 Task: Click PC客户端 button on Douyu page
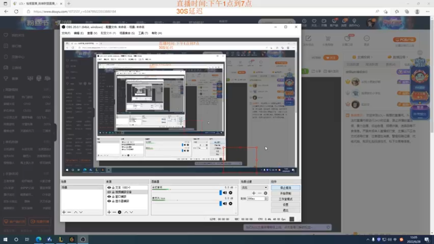[404, 40]
